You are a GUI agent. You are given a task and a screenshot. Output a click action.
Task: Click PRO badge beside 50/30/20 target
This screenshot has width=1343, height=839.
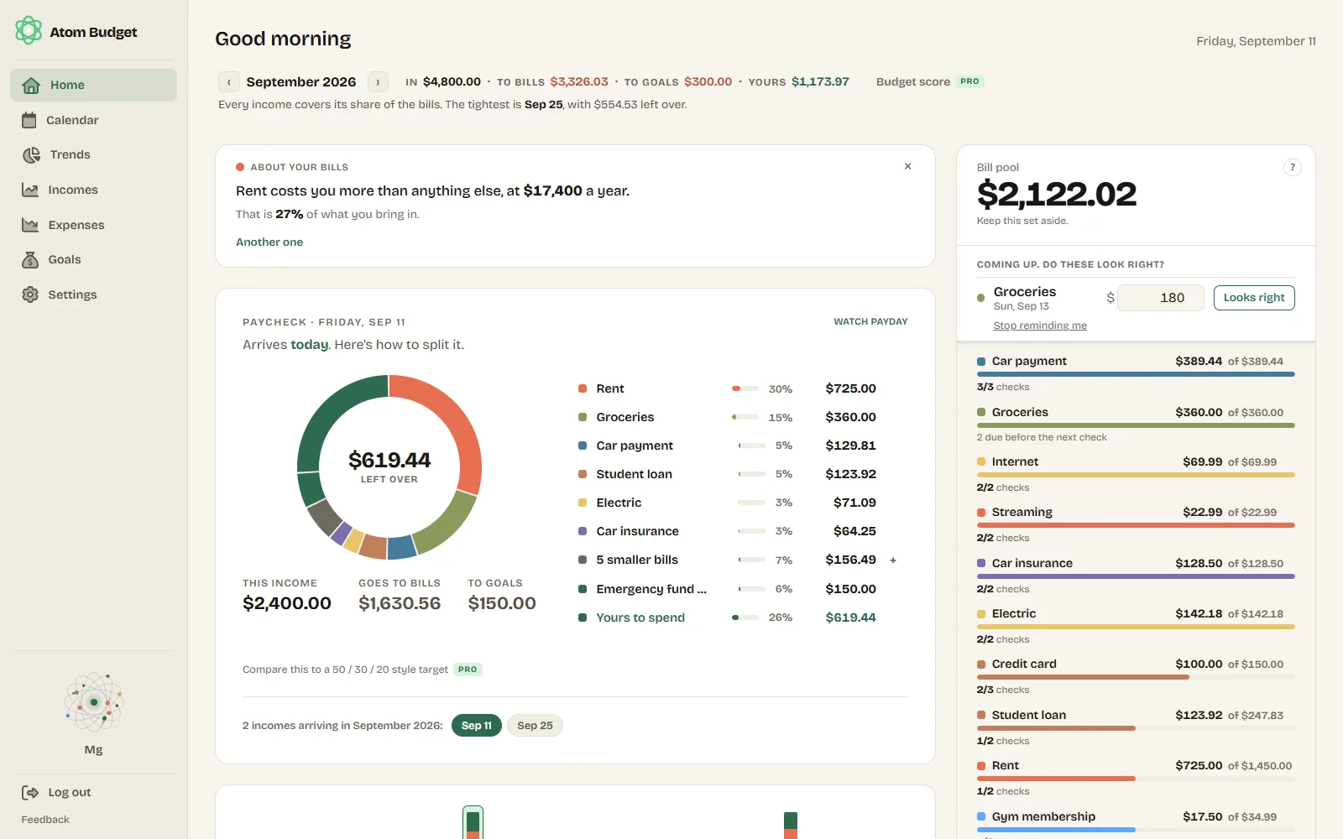468,670
